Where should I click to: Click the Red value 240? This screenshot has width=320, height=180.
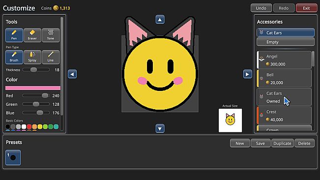56,96
